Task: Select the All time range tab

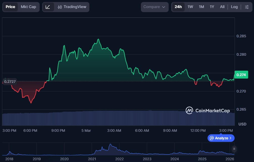Action: (222, 7)
